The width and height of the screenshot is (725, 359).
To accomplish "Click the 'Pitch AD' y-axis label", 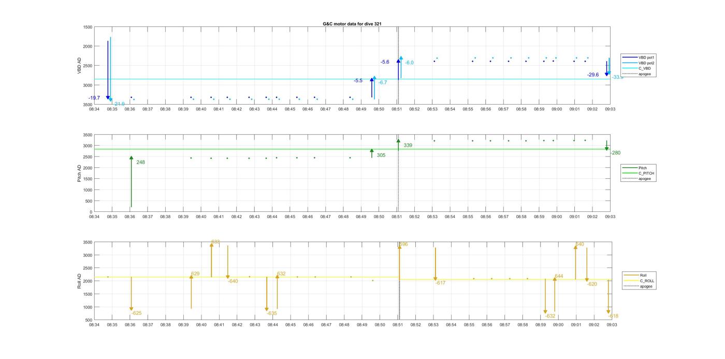I will tap(80, 173).
